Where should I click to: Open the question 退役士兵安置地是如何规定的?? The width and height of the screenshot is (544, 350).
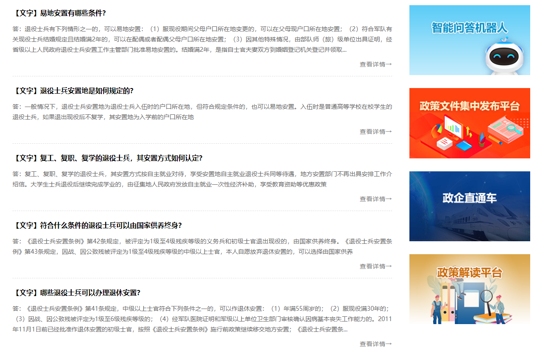pos(73,91)
